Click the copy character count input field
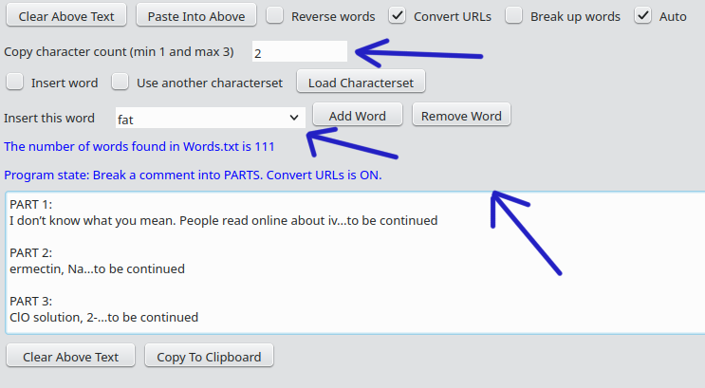The image size is (705, 388). click(x=300, y=52)
